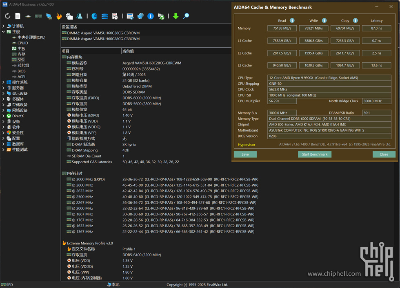Screen dimensions: 400x288
Task: Select CPUID in the tree
Action: [23, 43]
